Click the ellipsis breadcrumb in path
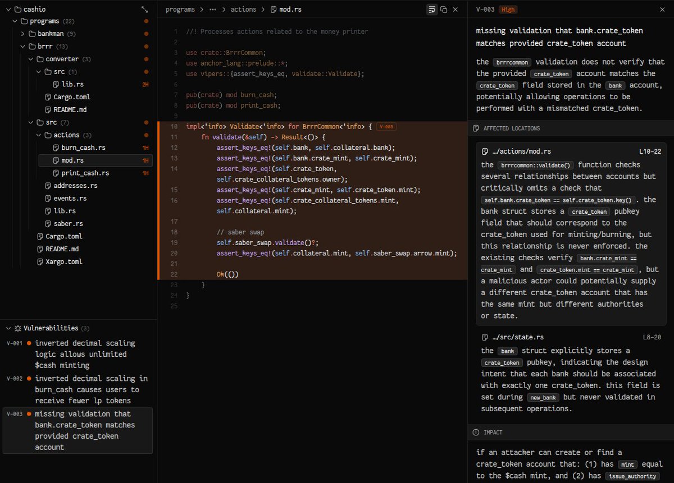The width and height of the screenshot is (674, 483). tap(212, 10)
